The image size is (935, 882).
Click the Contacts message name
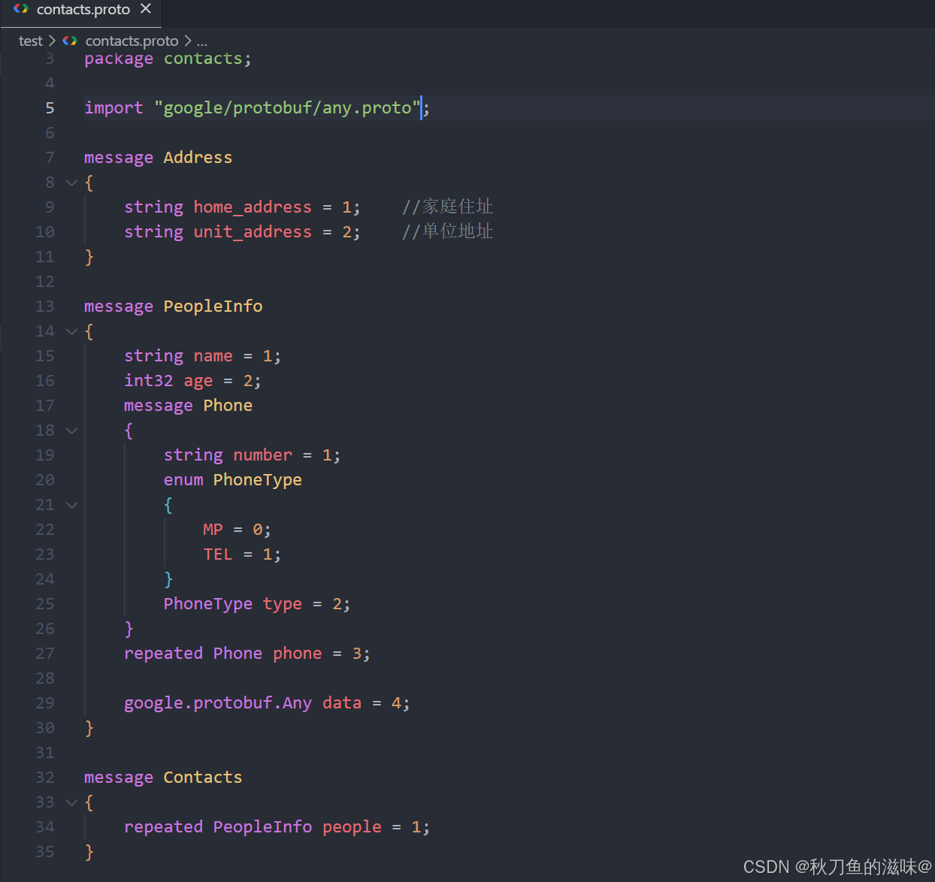pos(203,778)
